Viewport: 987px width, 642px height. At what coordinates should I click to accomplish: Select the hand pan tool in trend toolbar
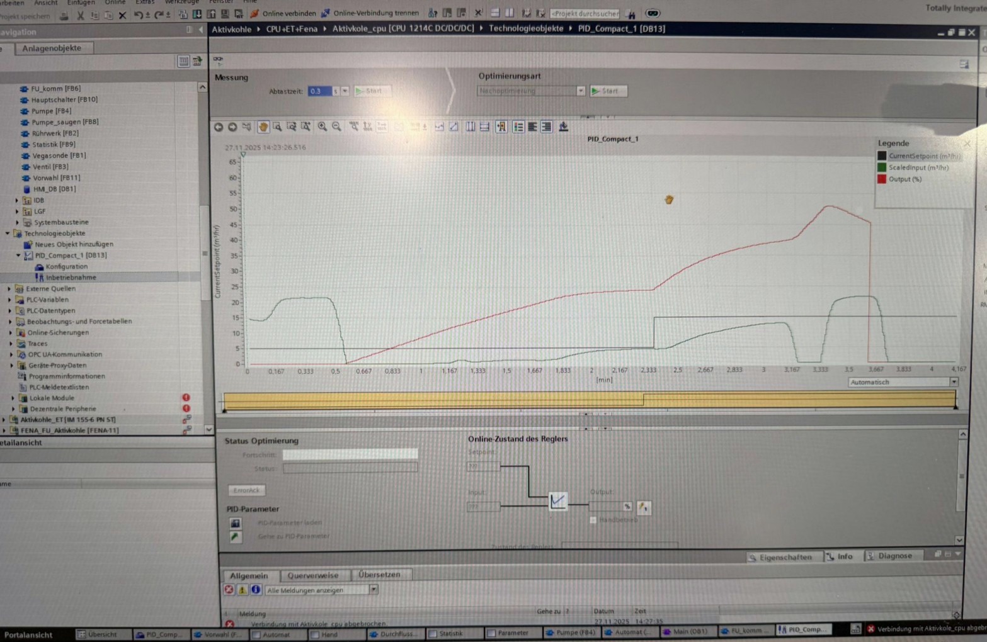(263, 127)
